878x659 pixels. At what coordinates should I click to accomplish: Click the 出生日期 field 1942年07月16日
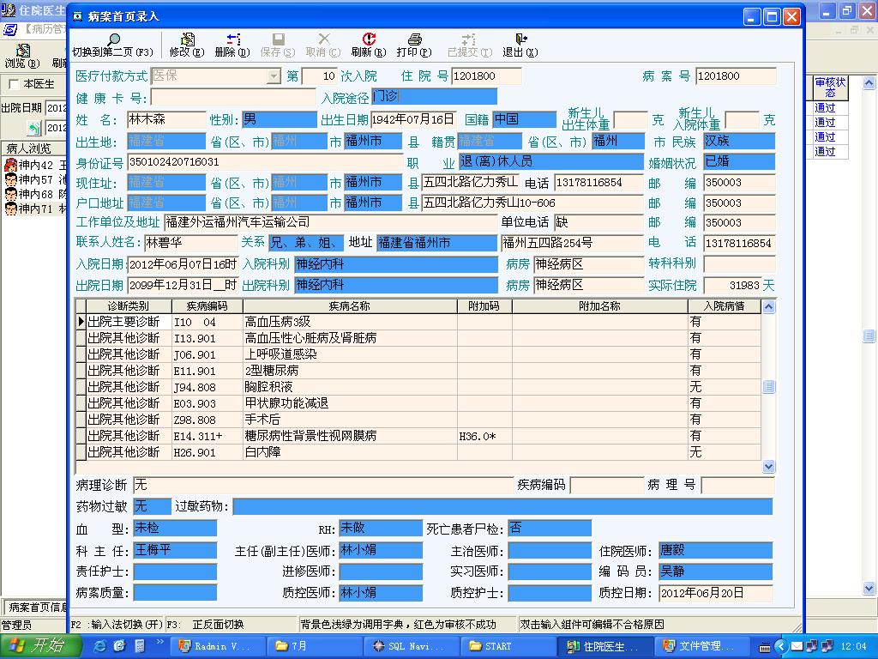tap(414, 119)
